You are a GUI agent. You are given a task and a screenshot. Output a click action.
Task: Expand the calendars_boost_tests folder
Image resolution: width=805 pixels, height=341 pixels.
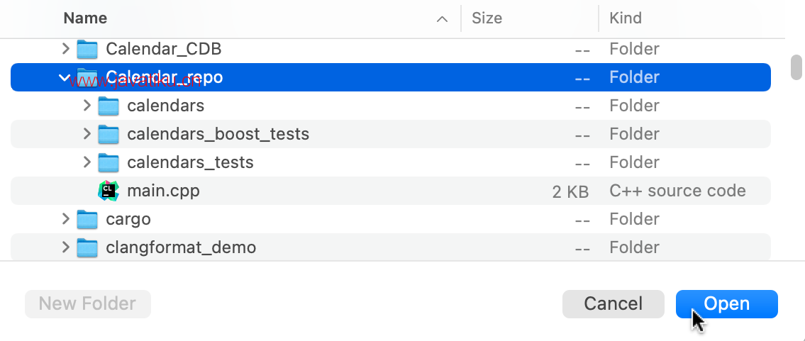[x=87, y=134]
